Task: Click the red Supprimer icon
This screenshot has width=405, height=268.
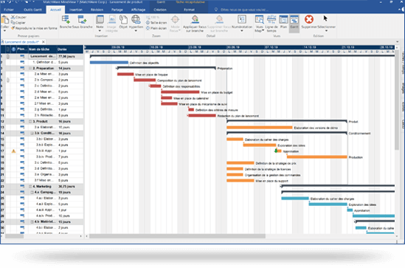Action: coord(309,19)
